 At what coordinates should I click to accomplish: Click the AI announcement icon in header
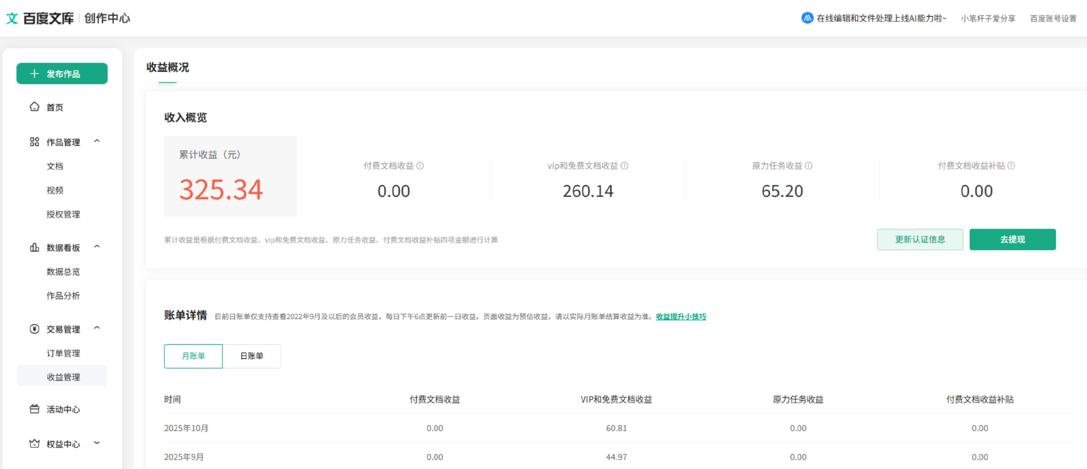[807, 18]
